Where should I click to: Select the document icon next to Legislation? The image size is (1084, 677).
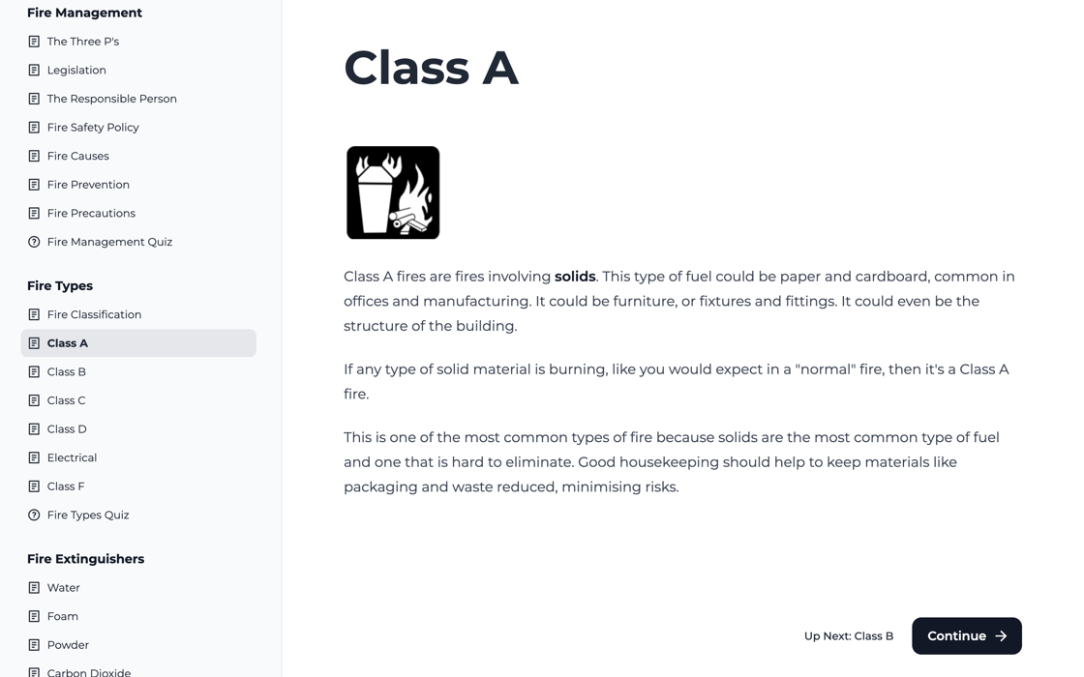point(35,70)
